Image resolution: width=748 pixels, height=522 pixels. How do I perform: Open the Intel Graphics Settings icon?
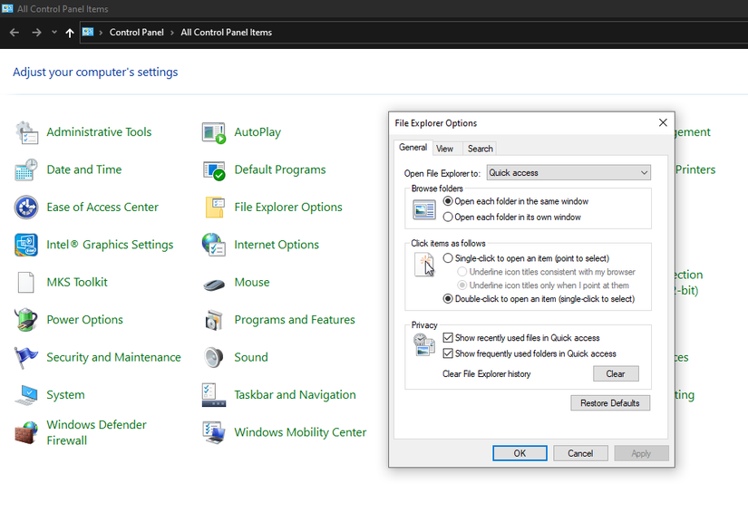26,245
